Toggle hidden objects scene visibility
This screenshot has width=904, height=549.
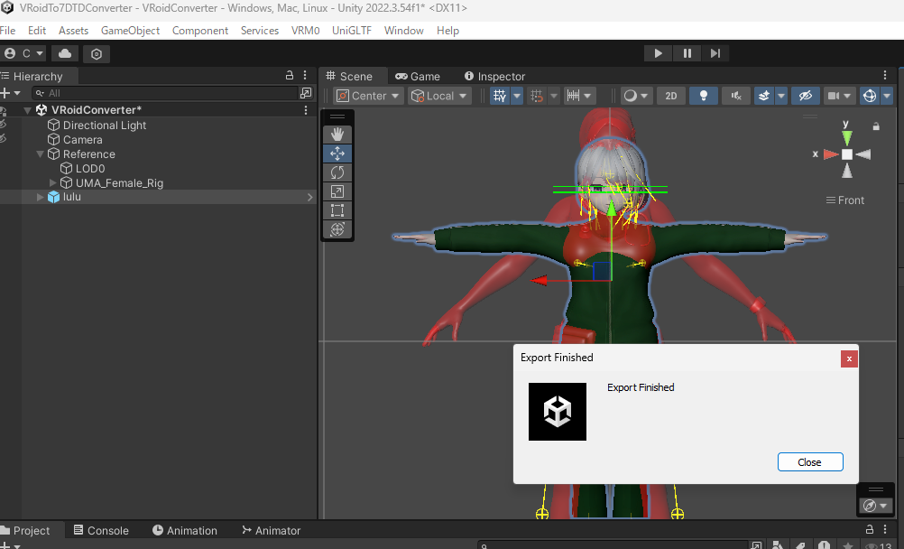pyautogui.click(x=807, y=96)
